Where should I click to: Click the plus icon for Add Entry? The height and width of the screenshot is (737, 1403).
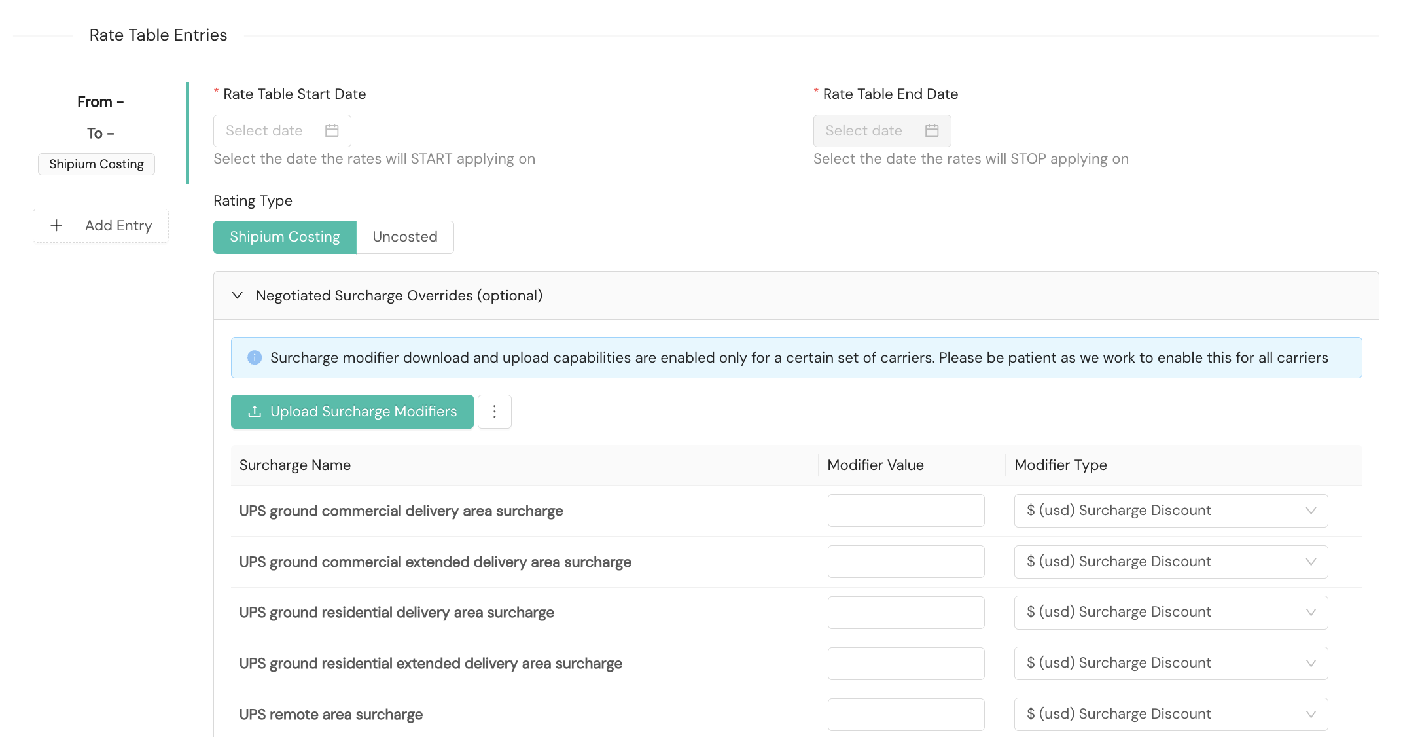click(57, 226)
